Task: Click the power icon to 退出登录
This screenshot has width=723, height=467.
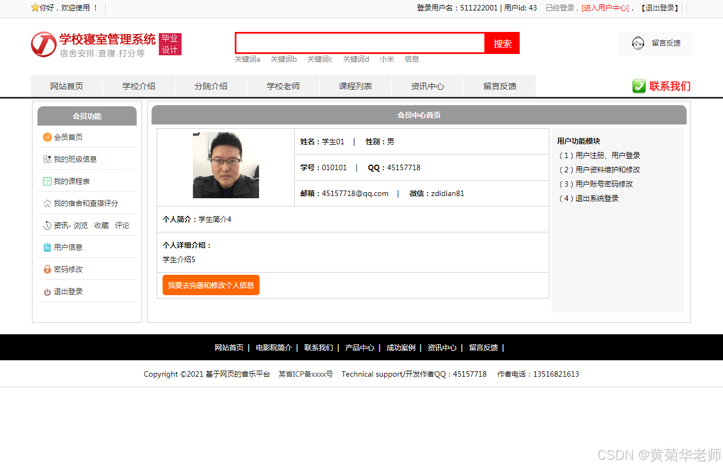Action: (x=47, y=291)
